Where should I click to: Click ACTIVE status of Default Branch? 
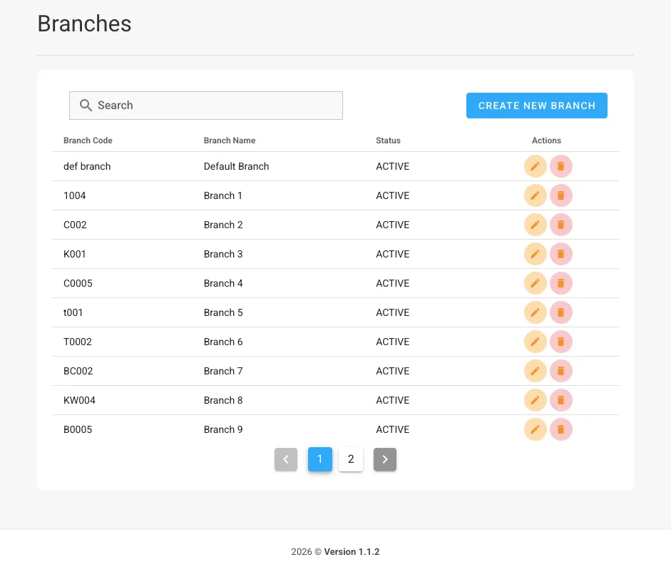[392, 166]
